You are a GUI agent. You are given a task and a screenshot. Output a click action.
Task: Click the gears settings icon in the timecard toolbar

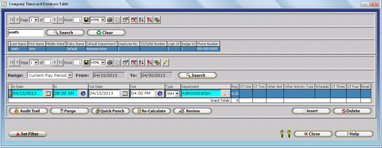pyautogui.click(x=157, y=62)
